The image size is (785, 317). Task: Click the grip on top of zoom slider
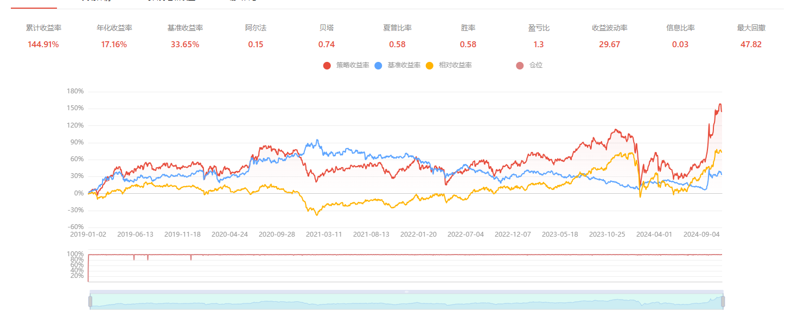click(x=406, y=292)
